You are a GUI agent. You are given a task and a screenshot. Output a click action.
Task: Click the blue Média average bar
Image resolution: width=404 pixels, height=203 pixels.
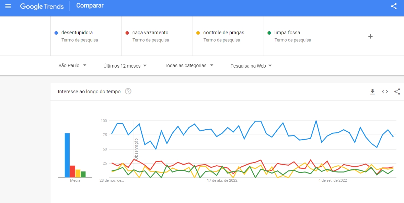pyautogui.click(x=67, y=155)
